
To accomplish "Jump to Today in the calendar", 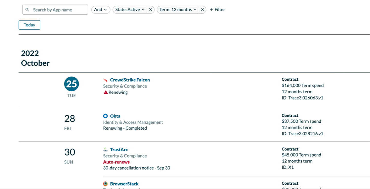I will coord(29,25).
